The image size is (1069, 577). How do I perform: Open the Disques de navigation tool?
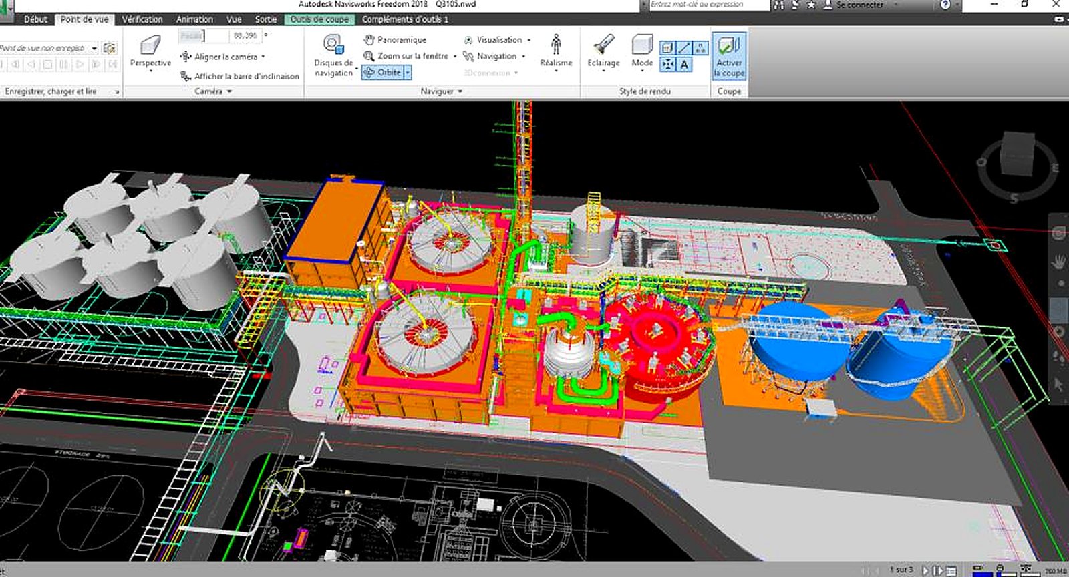tap(333, 56)
